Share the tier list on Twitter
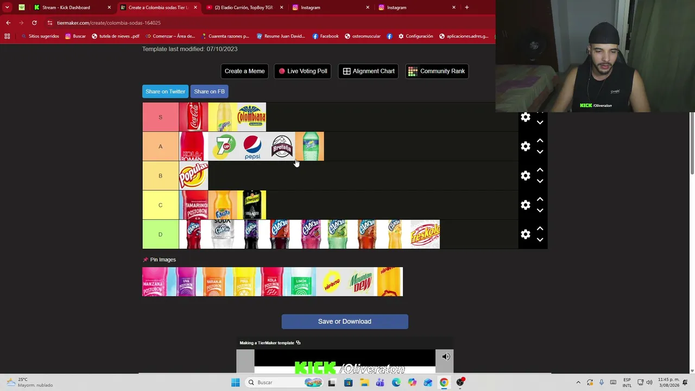 [x=165, y=91]
